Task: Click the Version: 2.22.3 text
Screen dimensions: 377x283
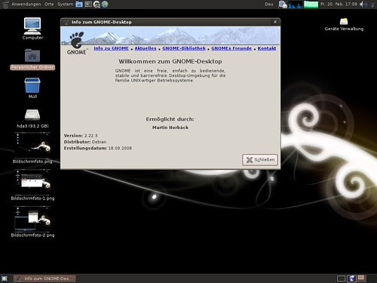Action: pos(81,136)
